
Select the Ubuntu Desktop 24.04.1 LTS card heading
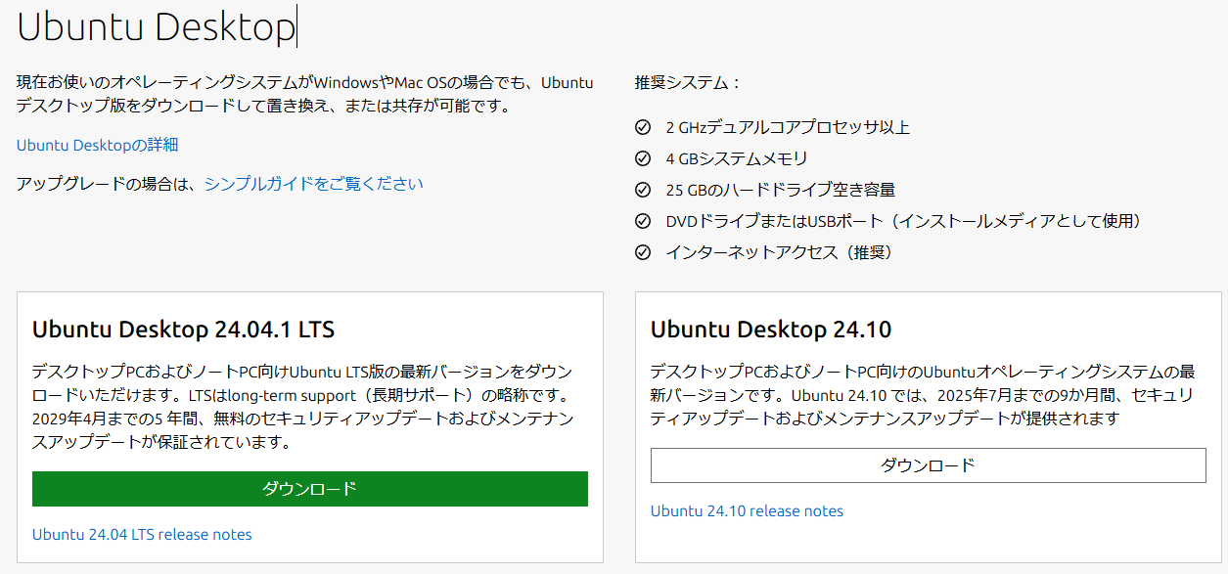click(183, 330)
